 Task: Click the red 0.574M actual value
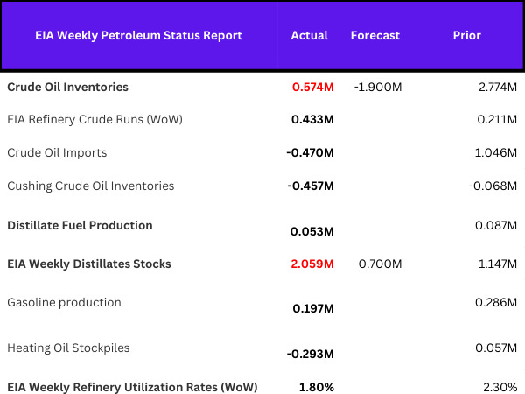click(x=313, y=87)
